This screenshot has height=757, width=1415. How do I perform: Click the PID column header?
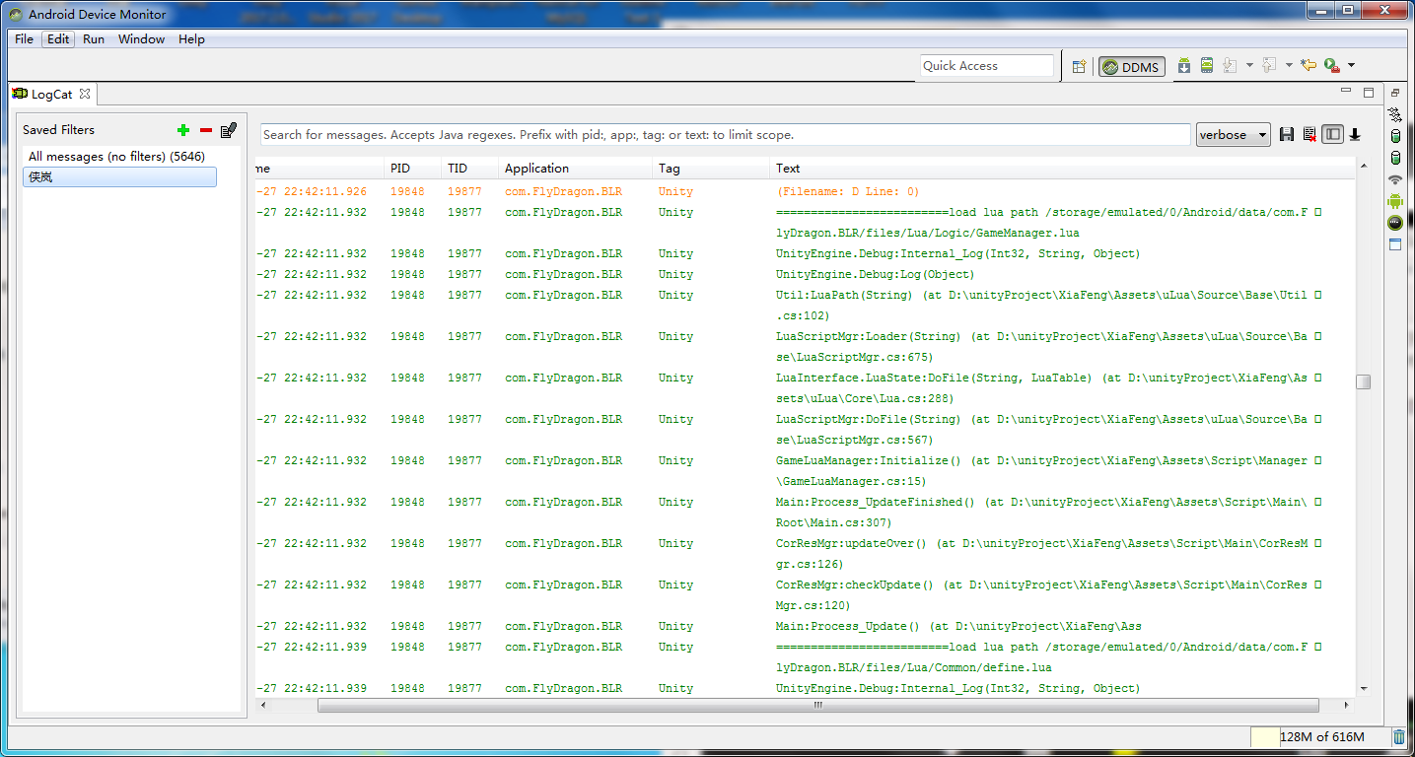[412, 169]
